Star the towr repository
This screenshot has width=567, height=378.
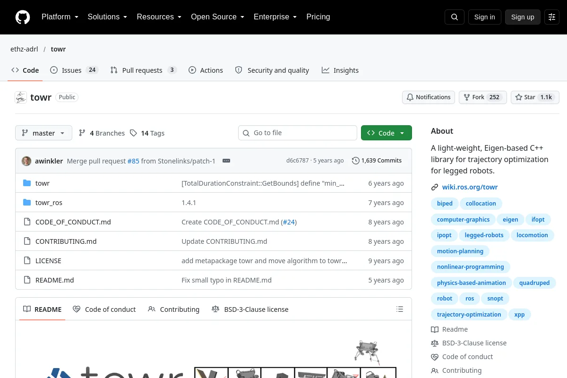(x=535, y=97)
